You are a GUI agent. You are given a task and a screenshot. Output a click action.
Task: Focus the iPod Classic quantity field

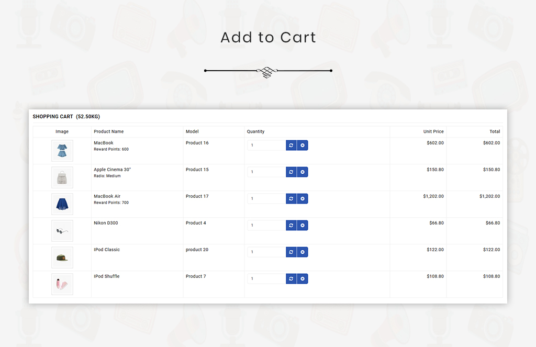pyautogui.click(x=266, y=252)
